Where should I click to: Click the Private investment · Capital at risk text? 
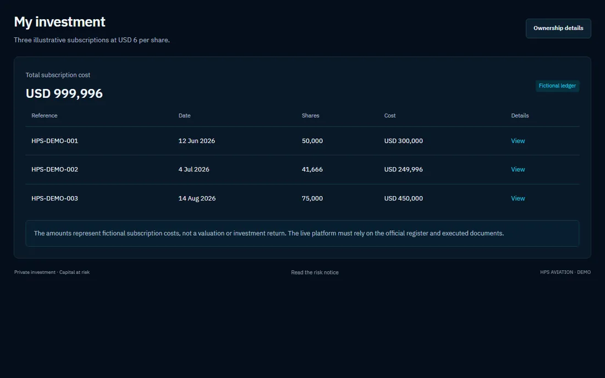click(52, 273)
